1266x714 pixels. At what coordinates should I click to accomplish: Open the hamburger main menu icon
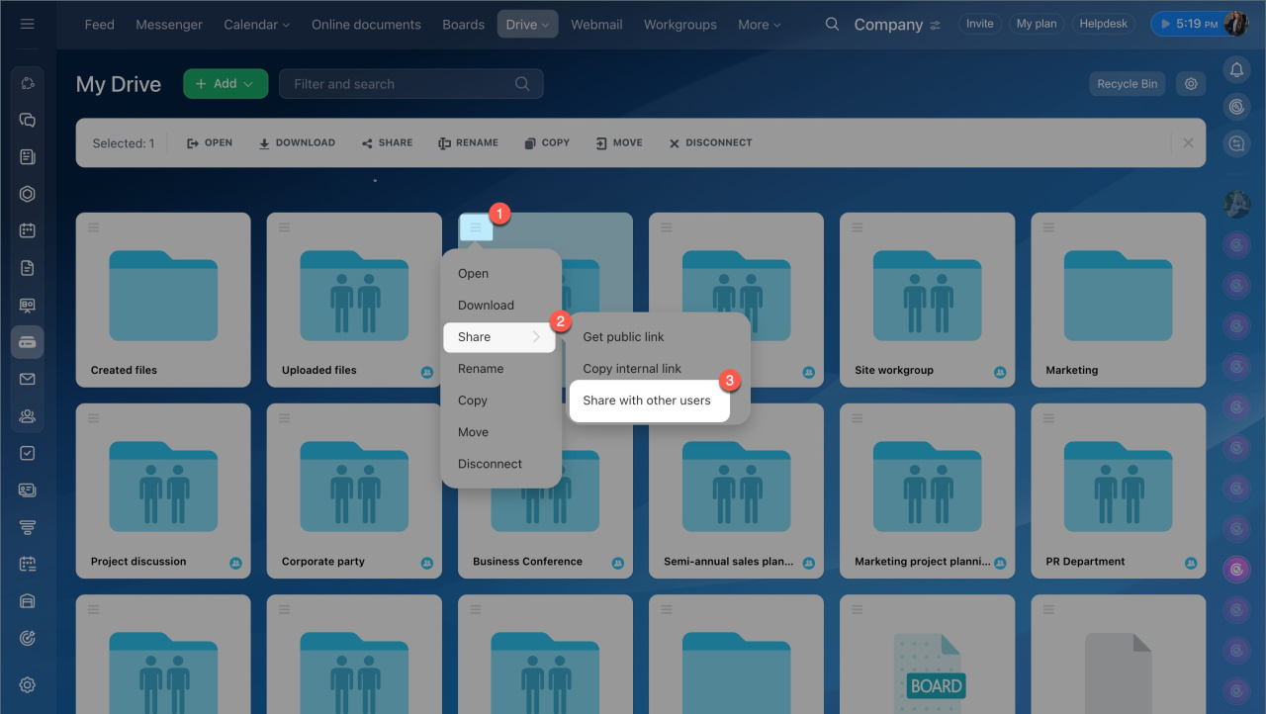(28, 24)
